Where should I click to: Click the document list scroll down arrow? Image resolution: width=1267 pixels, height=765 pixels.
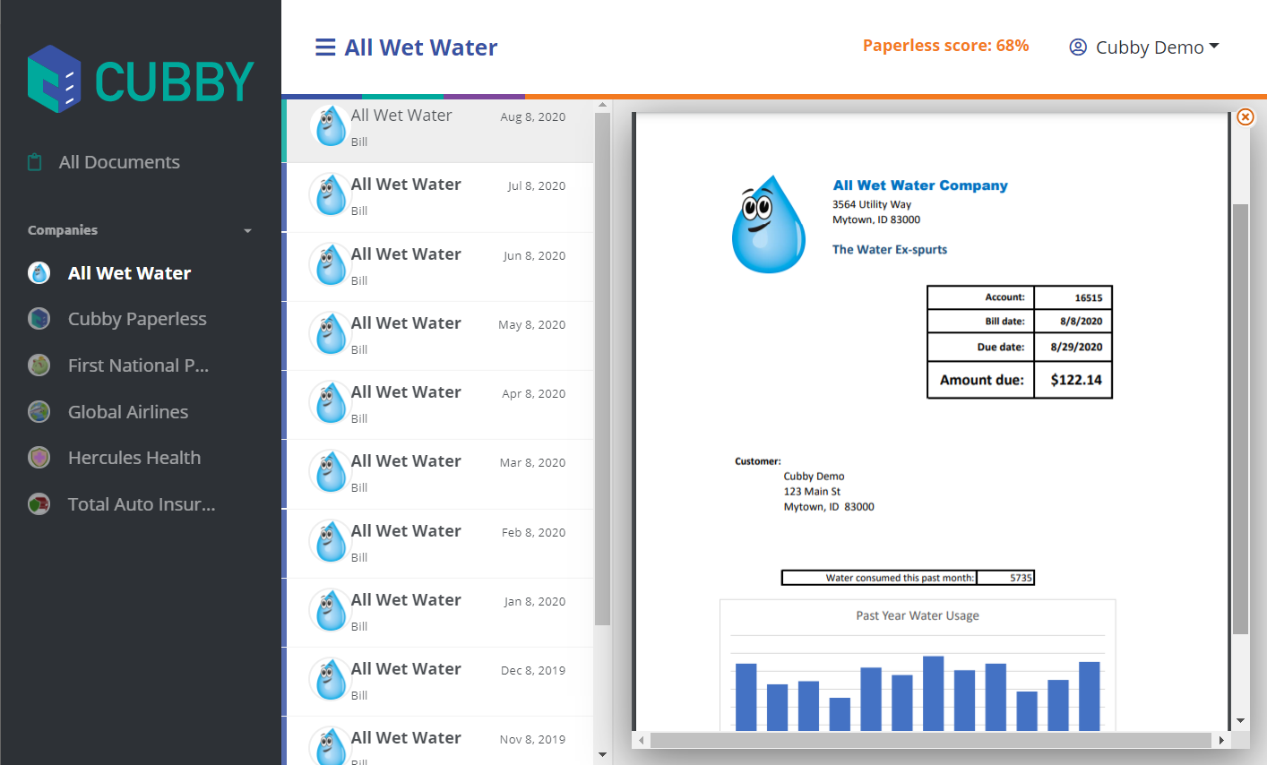point(602,755)
